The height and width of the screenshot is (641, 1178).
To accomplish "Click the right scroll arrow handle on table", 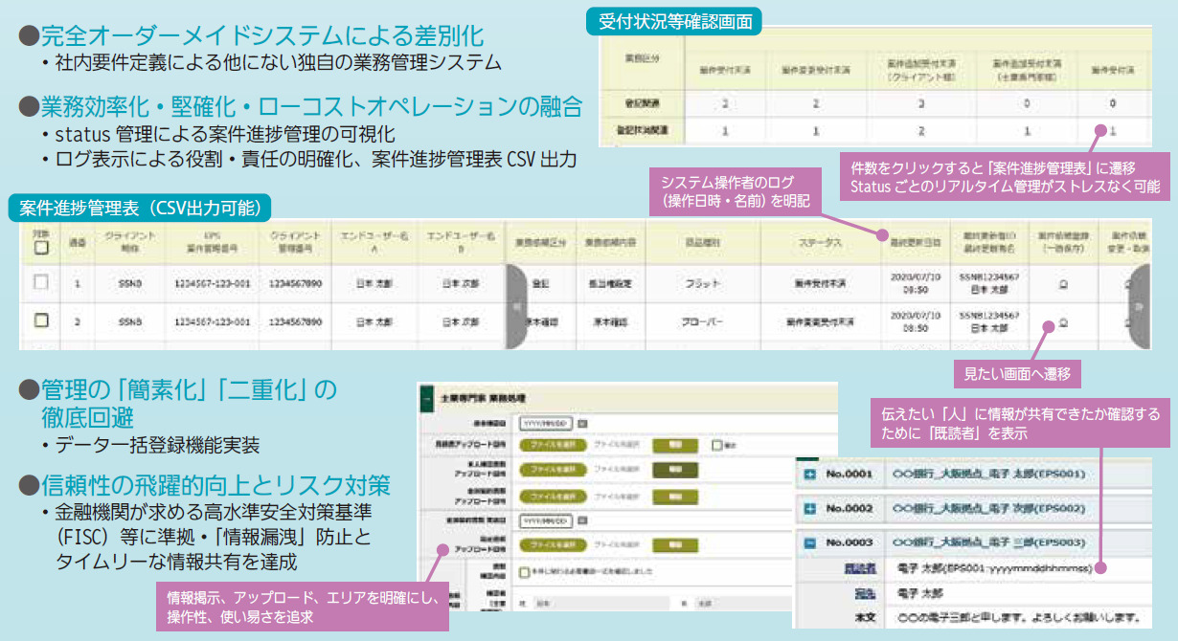I will (x=1137, y=304).
